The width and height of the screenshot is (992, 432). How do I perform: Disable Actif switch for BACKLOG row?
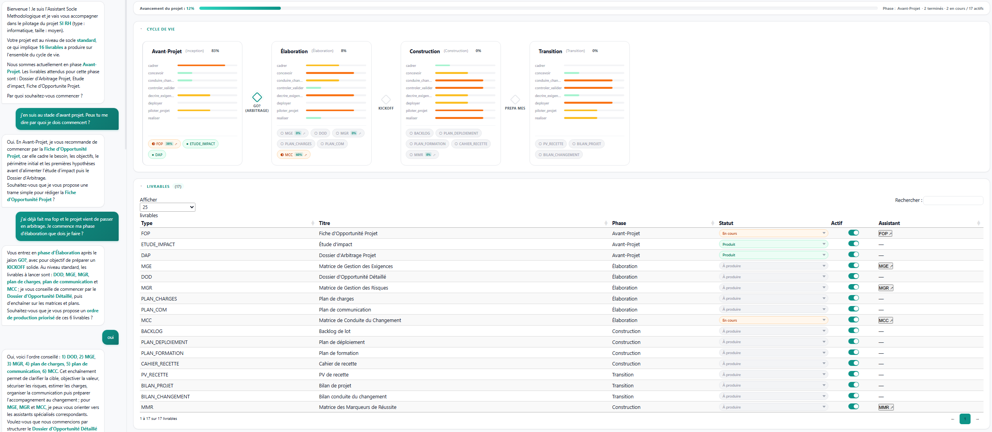coord(853,331)
